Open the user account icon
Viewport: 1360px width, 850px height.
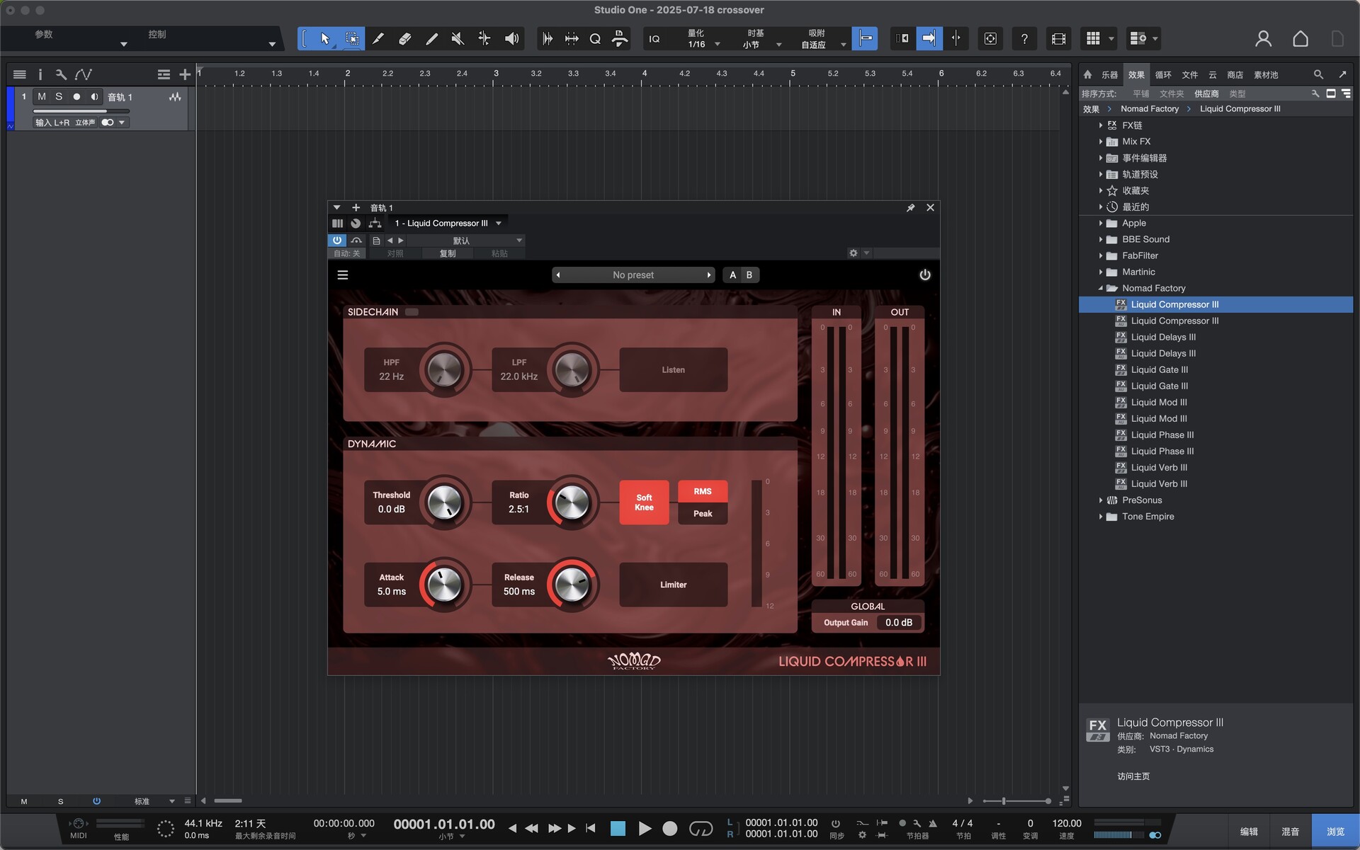pos(1263,39)
